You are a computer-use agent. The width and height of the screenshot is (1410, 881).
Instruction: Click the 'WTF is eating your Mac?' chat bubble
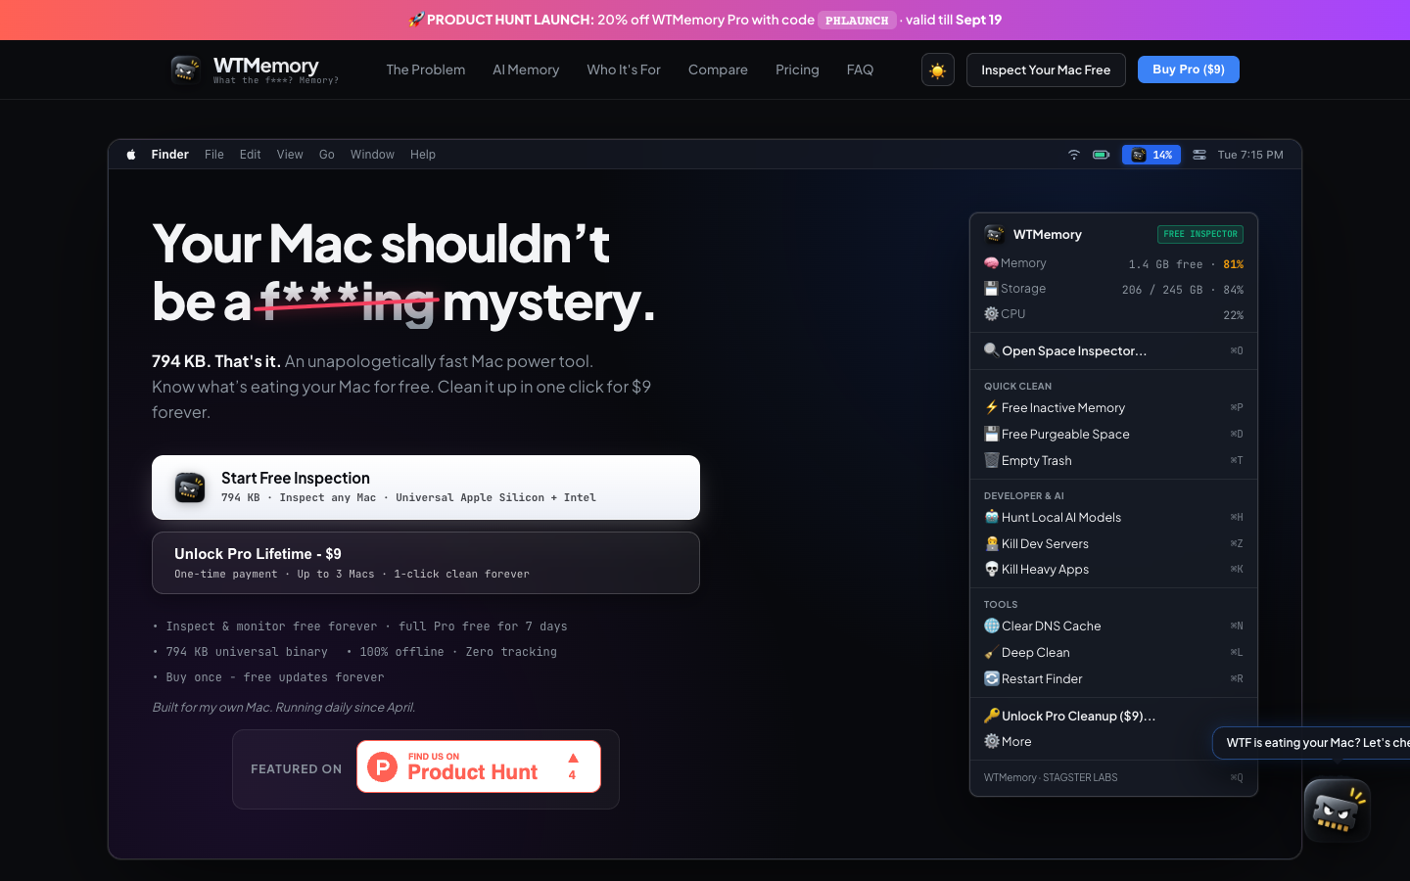point(1311,742)
